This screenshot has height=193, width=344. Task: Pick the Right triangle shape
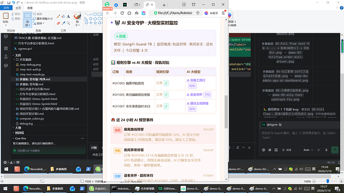(x=86, y=18)
